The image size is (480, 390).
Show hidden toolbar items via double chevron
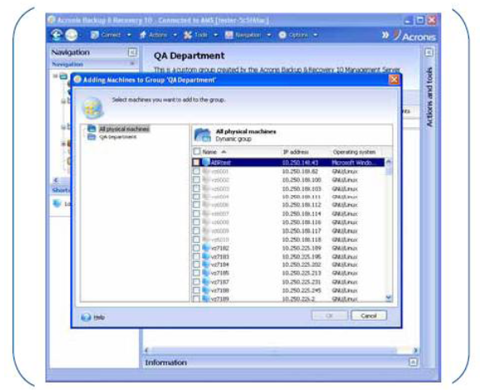pyautogui.click(x=385, y=36)
